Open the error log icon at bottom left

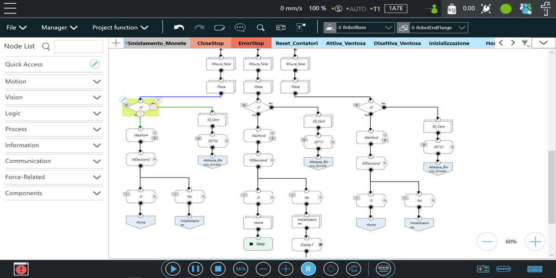[x=21, y=268]
